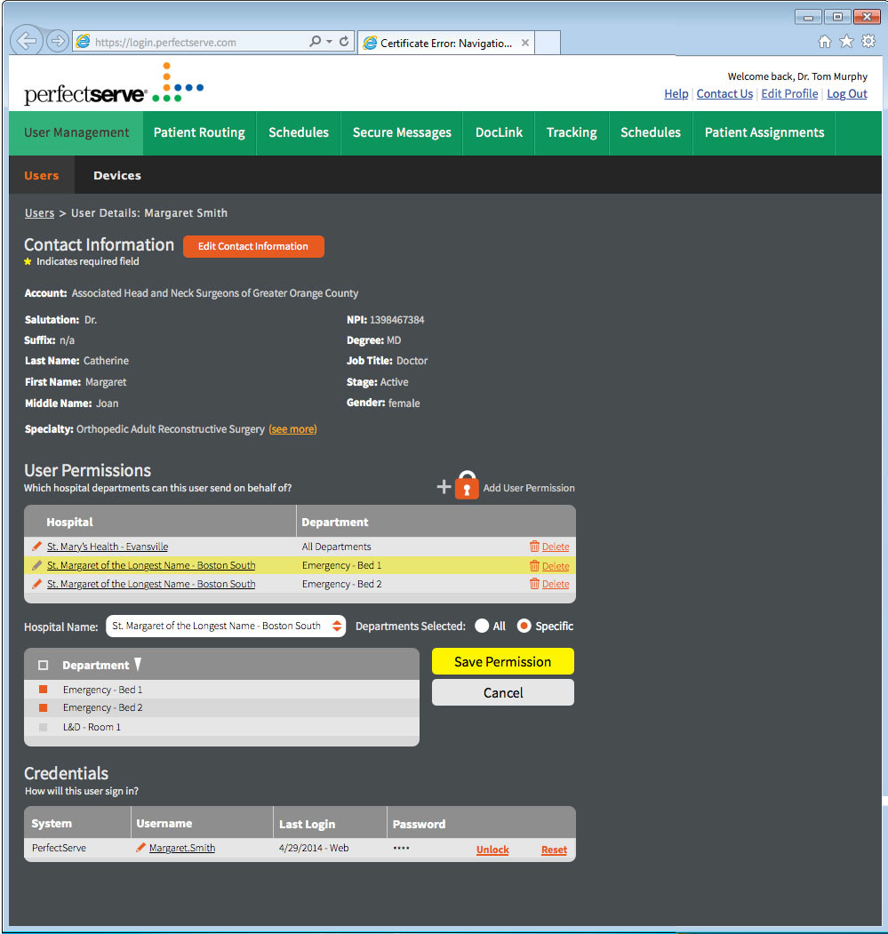Viewport: 888px width, 934px height.
Task: Click St. Margaret link in highlighted Bed 1 row
Action: tap(151, 565)
